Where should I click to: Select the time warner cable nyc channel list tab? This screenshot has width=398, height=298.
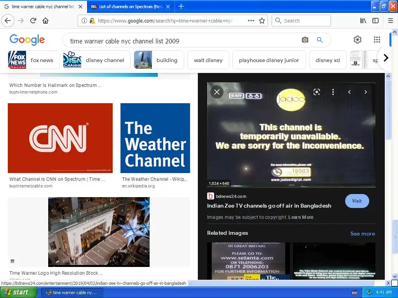click(43, 7)
